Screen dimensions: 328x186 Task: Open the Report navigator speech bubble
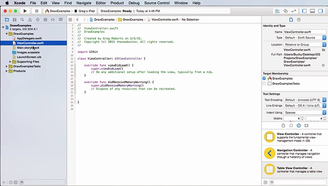pos(61,20)
